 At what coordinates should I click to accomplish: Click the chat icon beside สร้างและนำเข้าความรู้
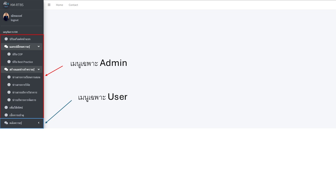click(6, 70)
